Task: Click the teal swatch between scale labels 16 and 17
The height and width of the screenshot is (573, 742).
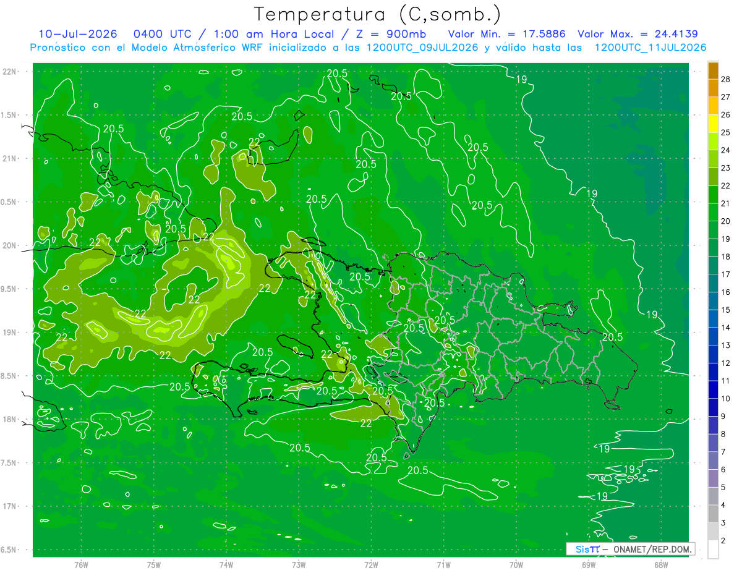Action: click(x=713, y=283)
